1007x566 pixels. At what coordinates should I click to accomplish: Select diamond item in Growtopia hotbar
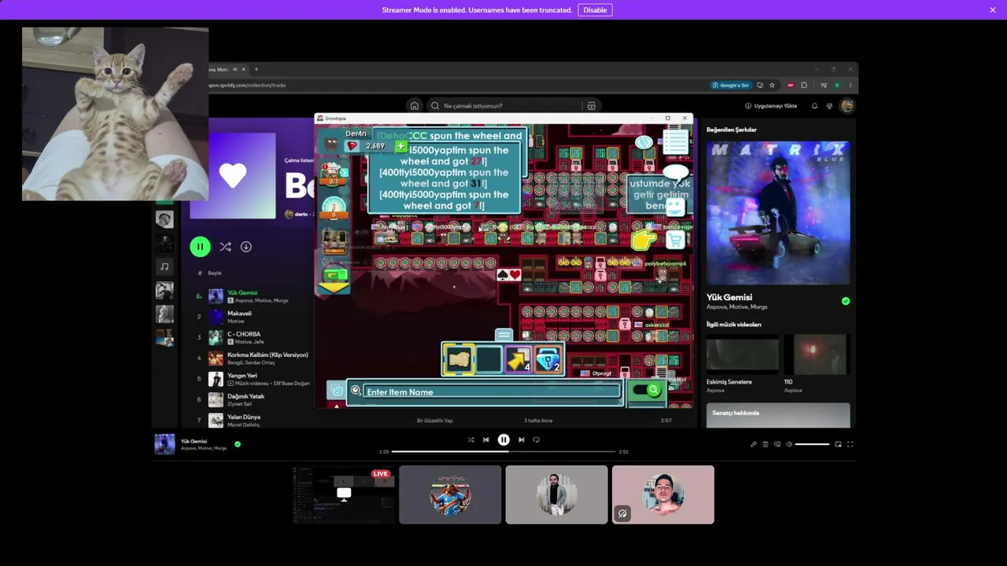pos(548,360)
